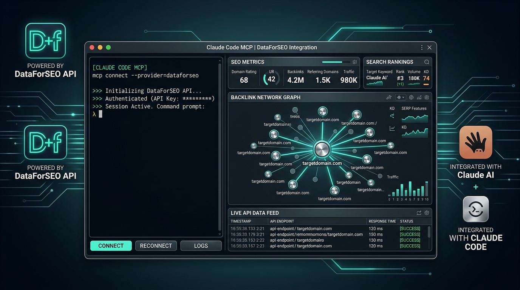The image size is (520, 290).
Task: Click the yellow minimize dot in title bar
Action: point(100,48)
